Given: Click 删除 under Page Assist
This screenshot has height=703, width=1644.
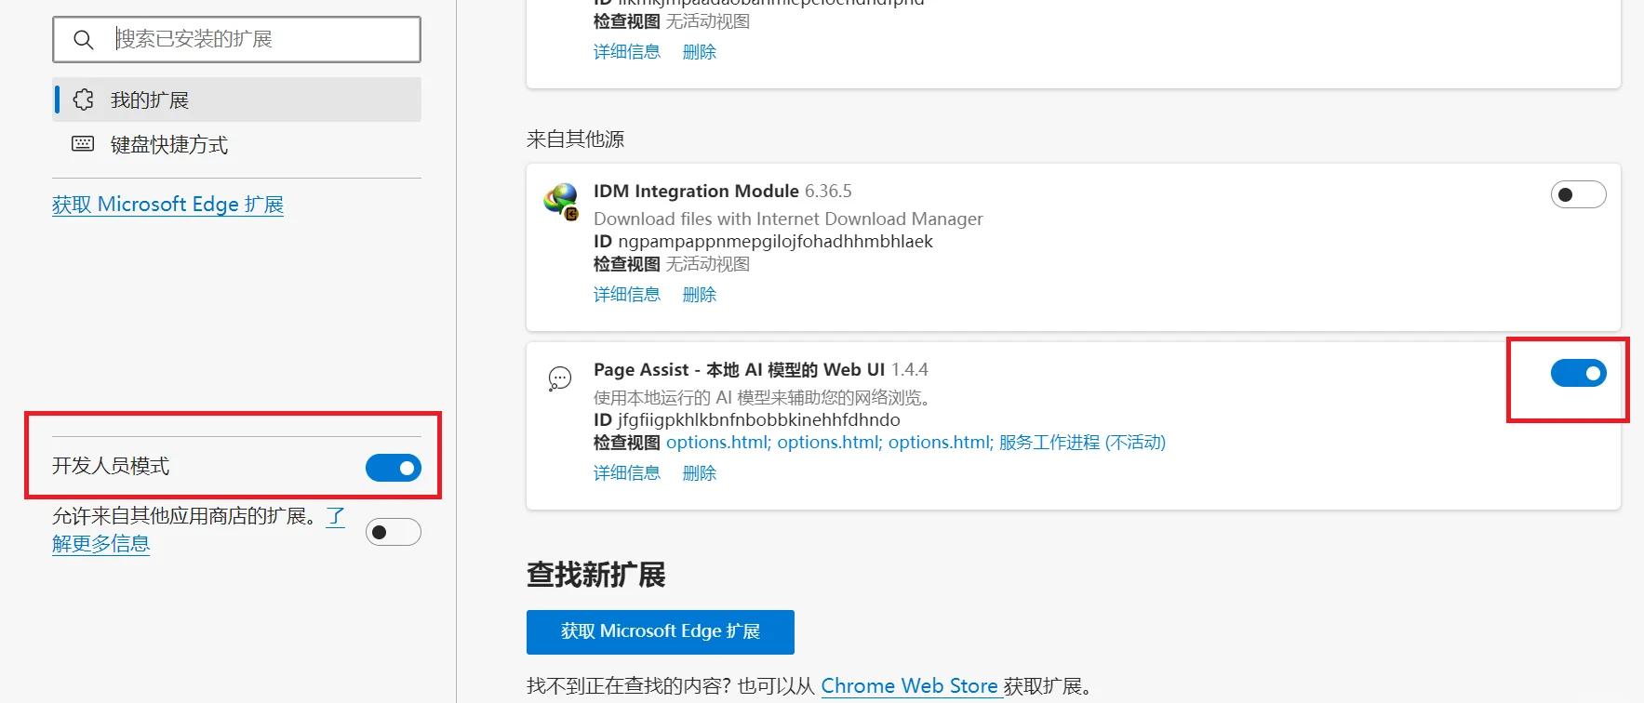Looking at the screenshot, I should [700, 473].
